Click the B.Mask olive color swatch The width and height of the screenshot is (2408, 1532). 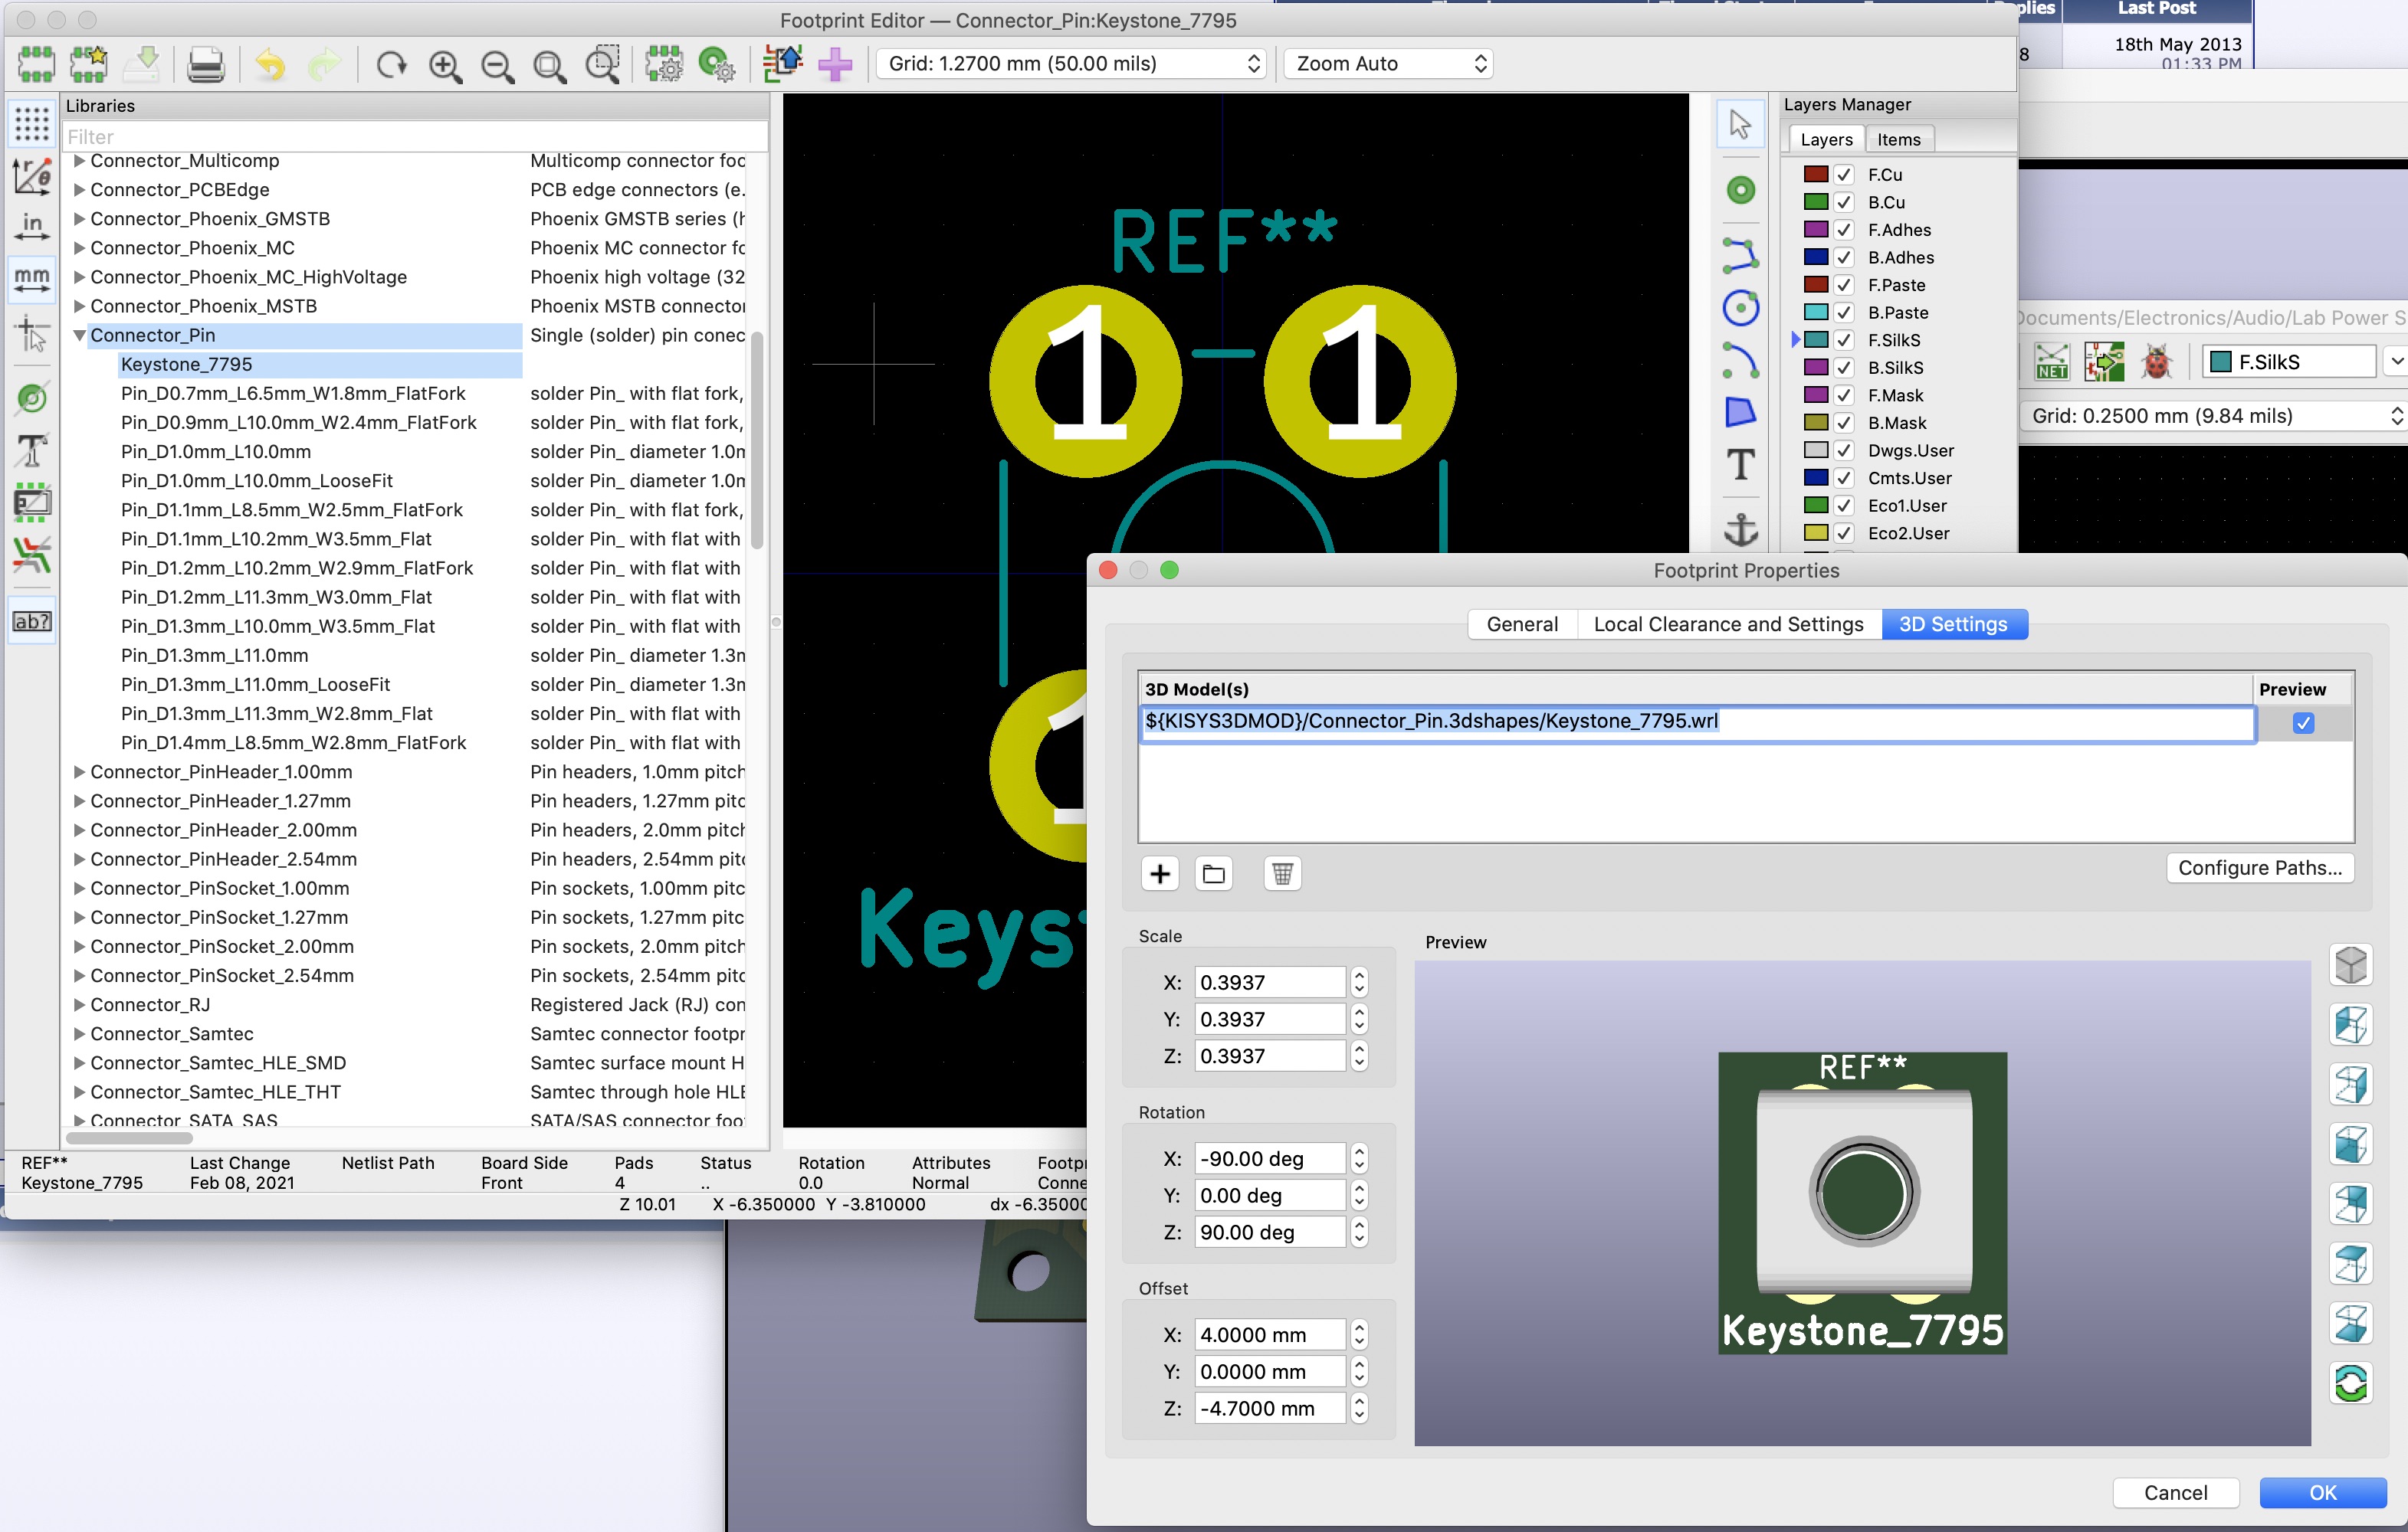click(1815, 423)
